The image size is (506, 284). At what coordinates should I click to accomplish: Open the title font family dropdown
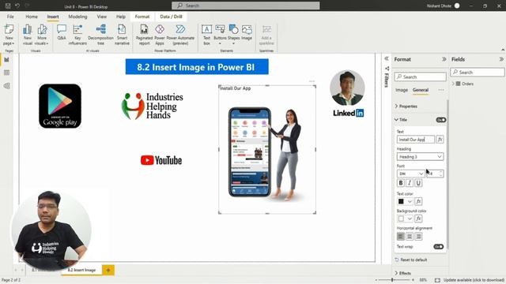tap(411, 174)
